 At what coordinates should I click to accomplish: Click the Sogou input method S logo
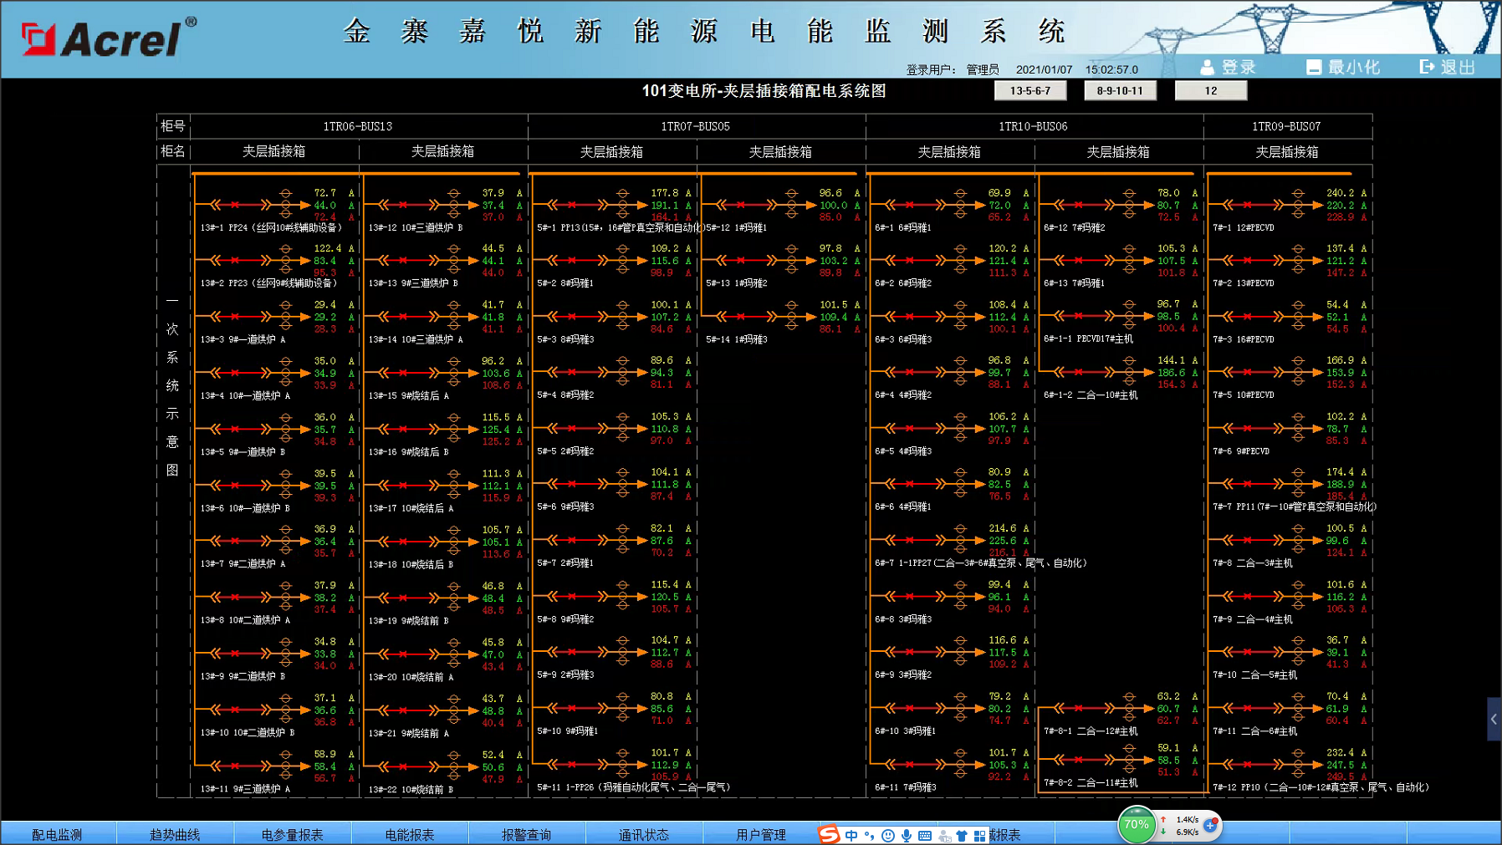[x=828, y=834]
